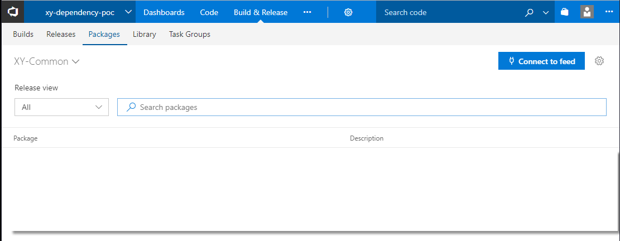Open the feed settings gear icon
Screen dimensions: 620x241
click(599, 61)
